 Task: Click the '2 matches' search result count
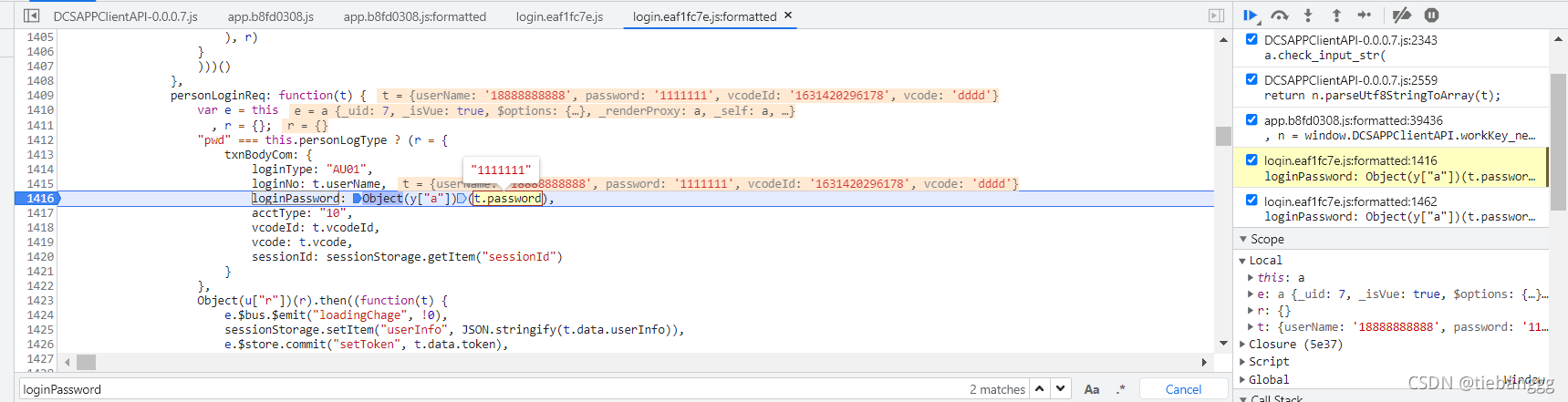997,389
